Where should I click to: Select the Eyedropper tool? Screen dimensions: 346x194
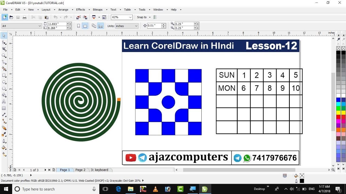[x=4, y=134]
